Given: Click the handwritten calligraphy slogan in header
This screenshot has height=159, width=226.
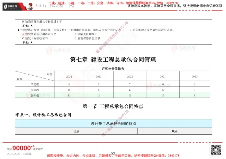Looking at the screenshot, I should coord(55,6).
